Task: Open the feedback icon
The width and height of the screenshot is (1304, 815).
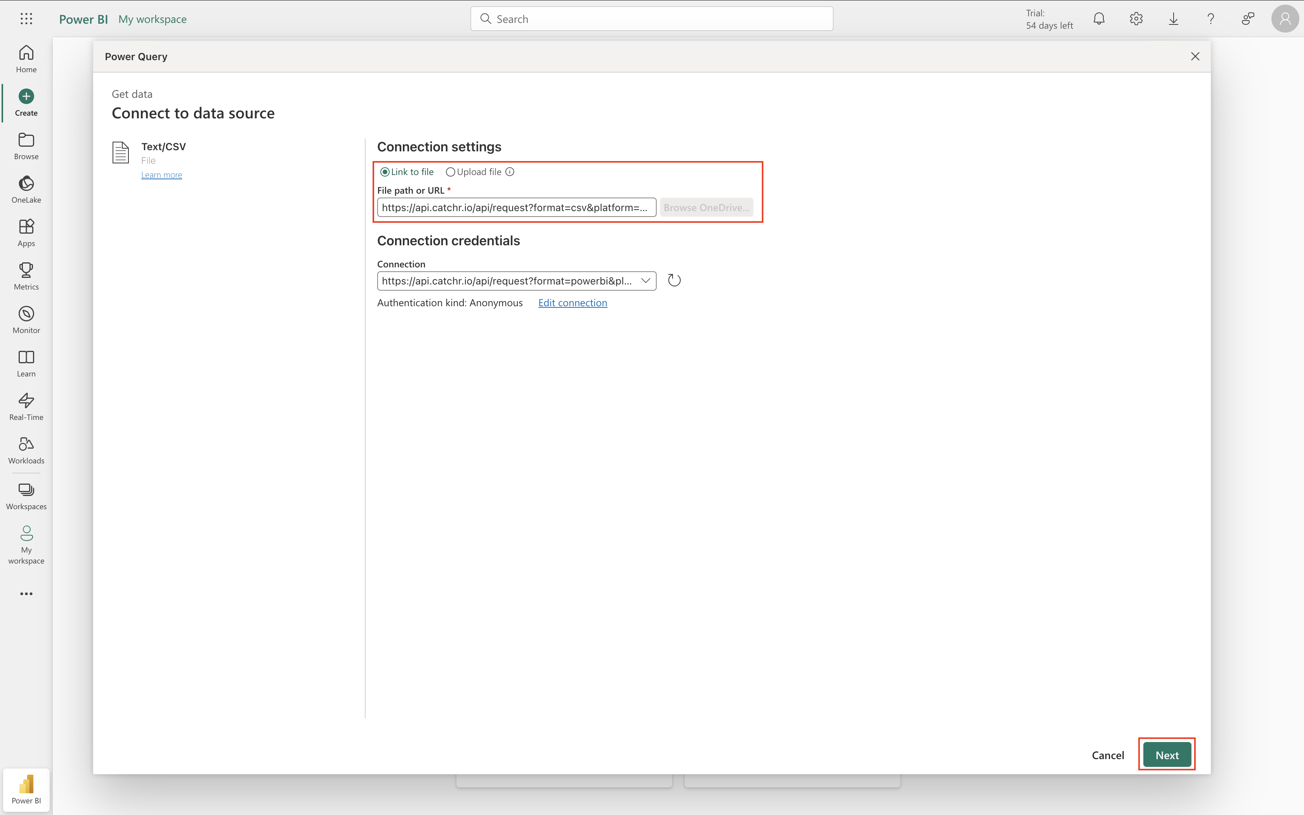Action: (1247, 19)
